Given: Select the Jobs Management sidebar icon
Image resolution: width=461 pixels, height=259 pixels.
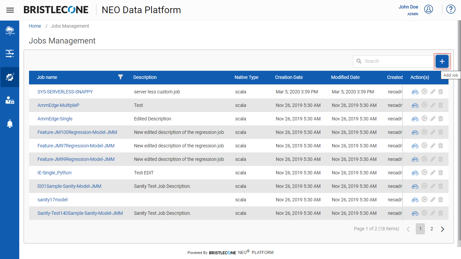Looking at the screenshot, I should coord(10,77).
